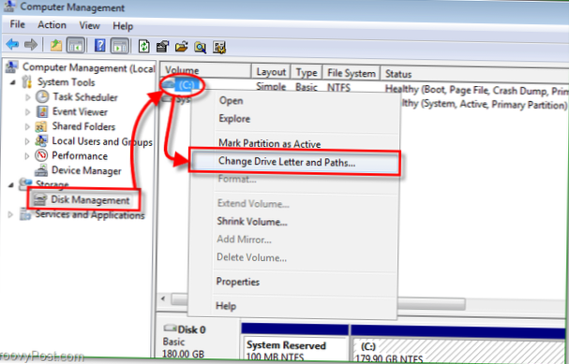Click the Performance icon
Screen dimensions: 569x364
tap(41, 155)
